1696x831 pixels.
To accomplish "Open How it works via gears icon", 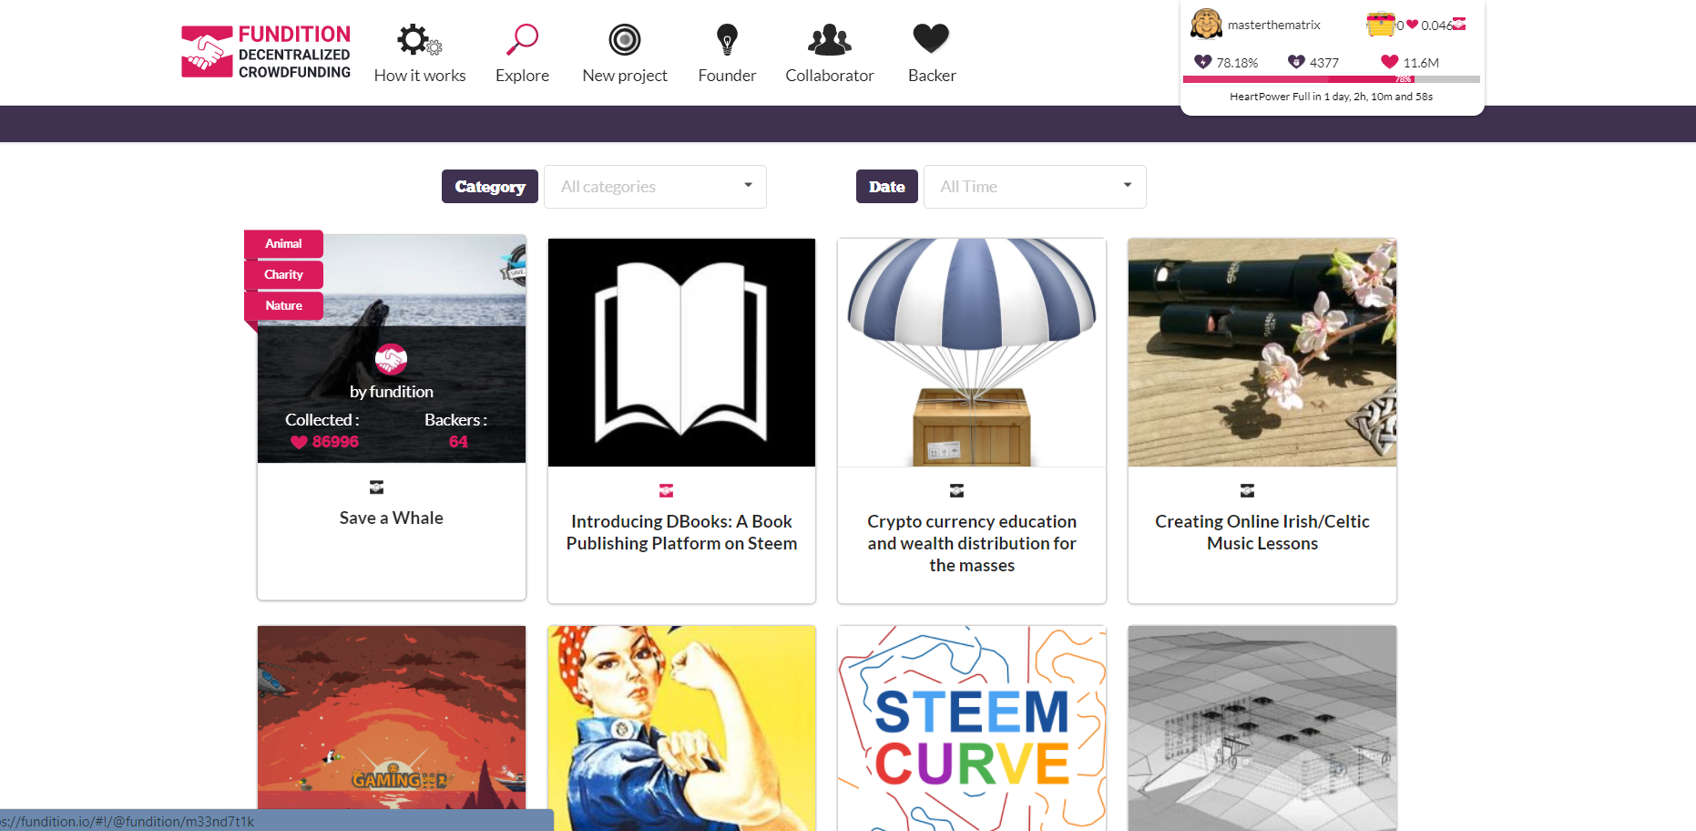I will [419, 41].
